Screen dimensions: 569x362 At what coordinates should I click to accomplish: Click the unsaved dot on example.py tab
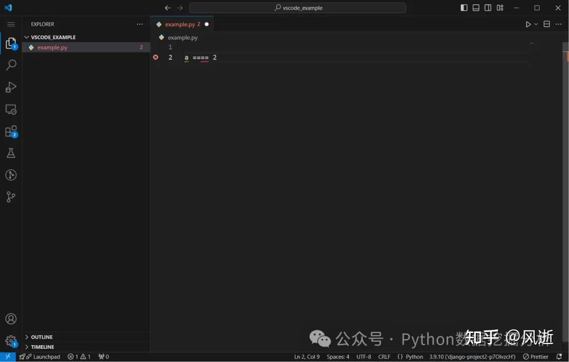207,24
